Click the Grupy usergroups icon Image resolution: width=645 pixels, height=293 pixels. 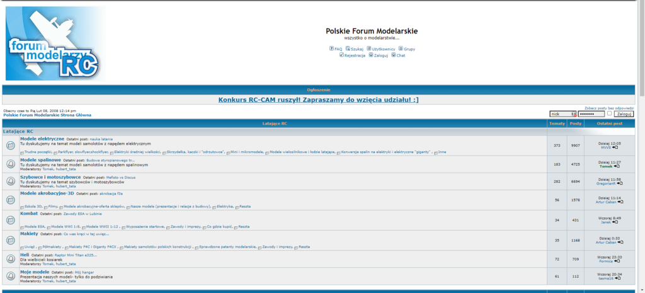pos(401,49)
